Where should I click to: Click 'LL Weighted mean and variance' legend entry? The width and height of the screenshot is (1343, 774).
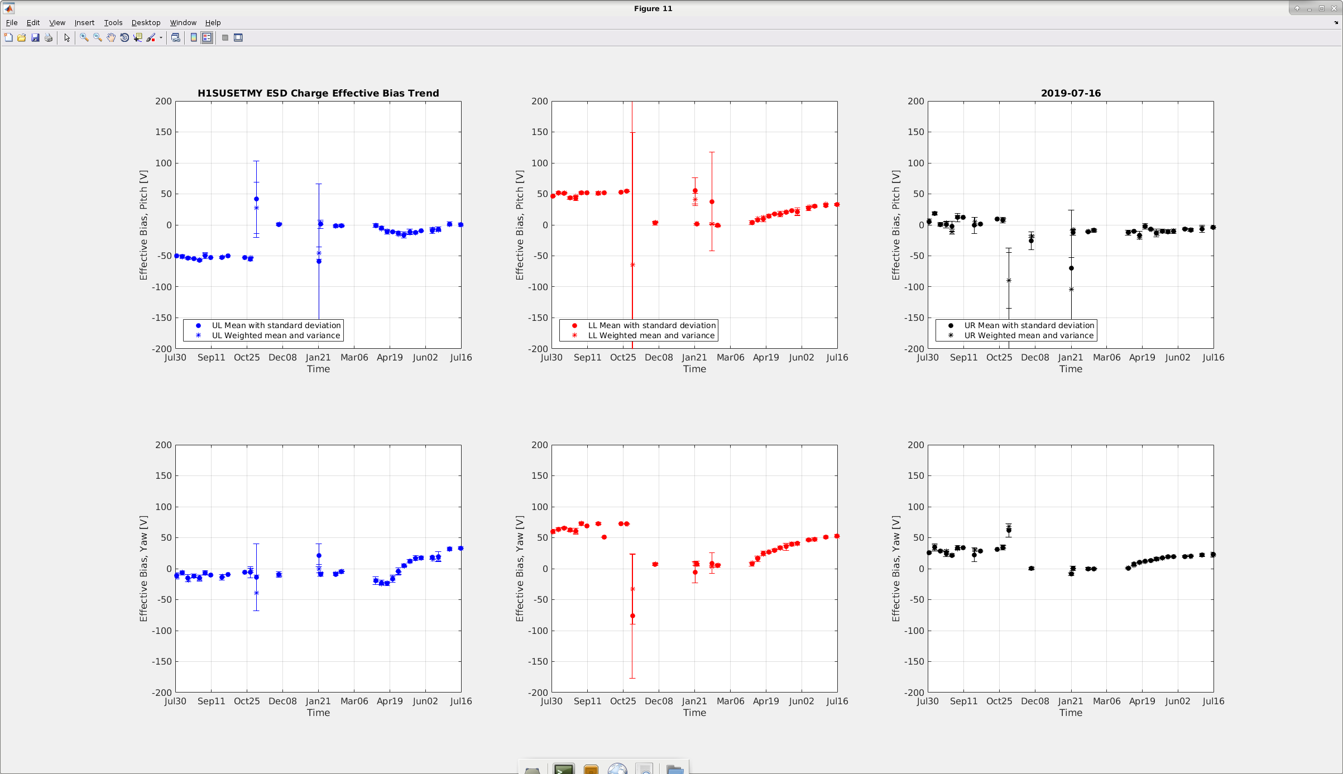pos(651,335)
